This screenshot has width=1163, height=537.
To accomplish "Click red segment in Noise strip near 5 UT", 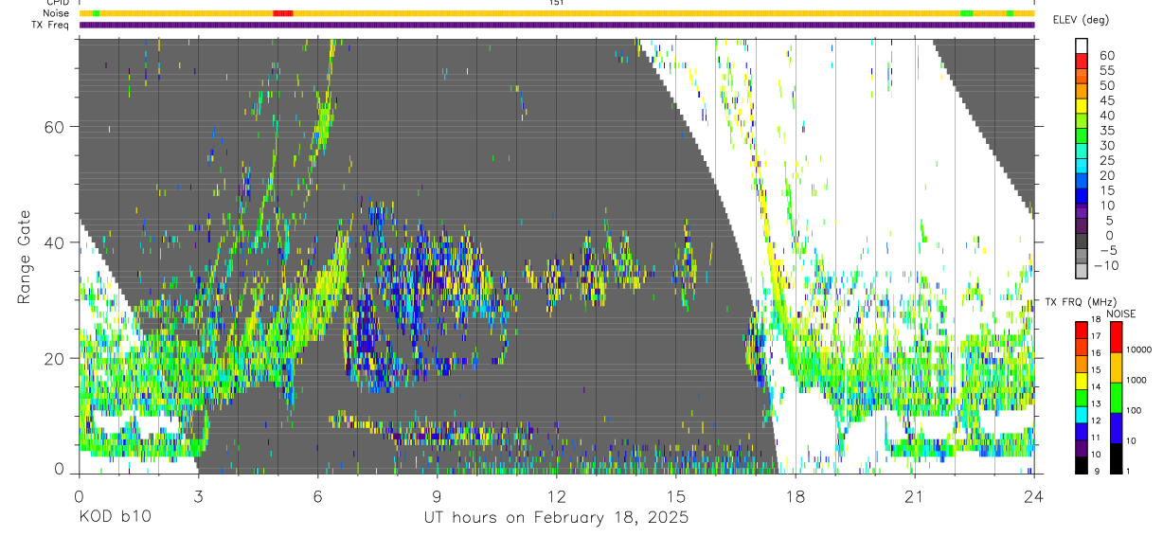I will click(283, 13).
